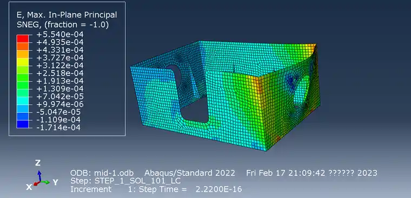Click legend value +3.122e-04
411x198 pixels.
pos(61,65)
